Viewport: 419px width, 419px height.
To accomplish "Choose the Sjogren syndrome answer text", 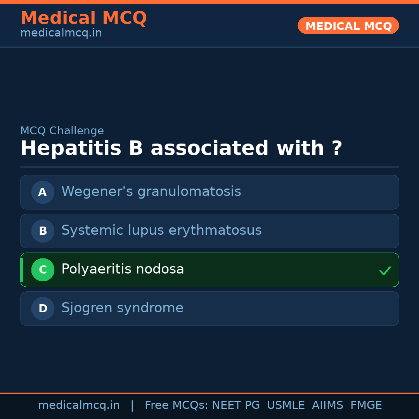I will coord(122,308).
